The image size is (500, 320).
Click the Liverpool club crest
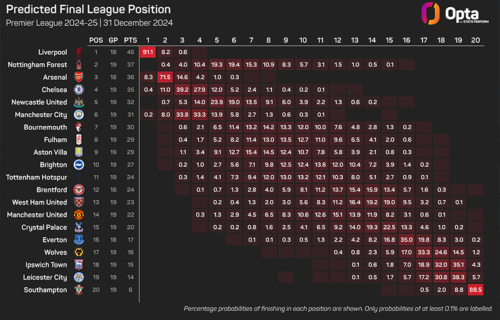pyautogui.click(x=79, y=52)
